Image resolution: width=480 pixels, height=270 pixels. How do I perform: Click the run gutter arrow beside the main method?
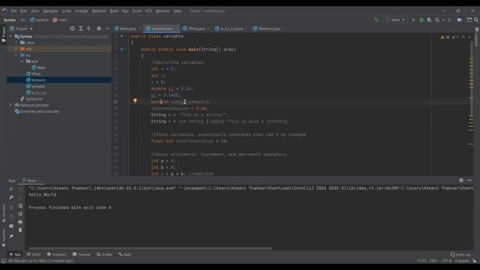pyautogui.click(x=121, y=49)
